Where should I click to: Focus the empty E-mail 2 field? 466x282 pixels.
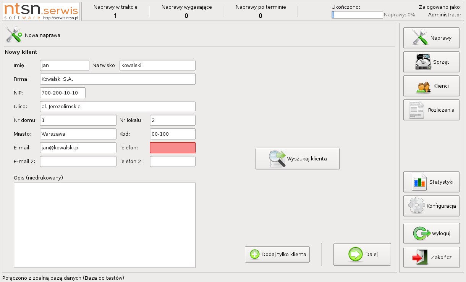pos(78,161)
